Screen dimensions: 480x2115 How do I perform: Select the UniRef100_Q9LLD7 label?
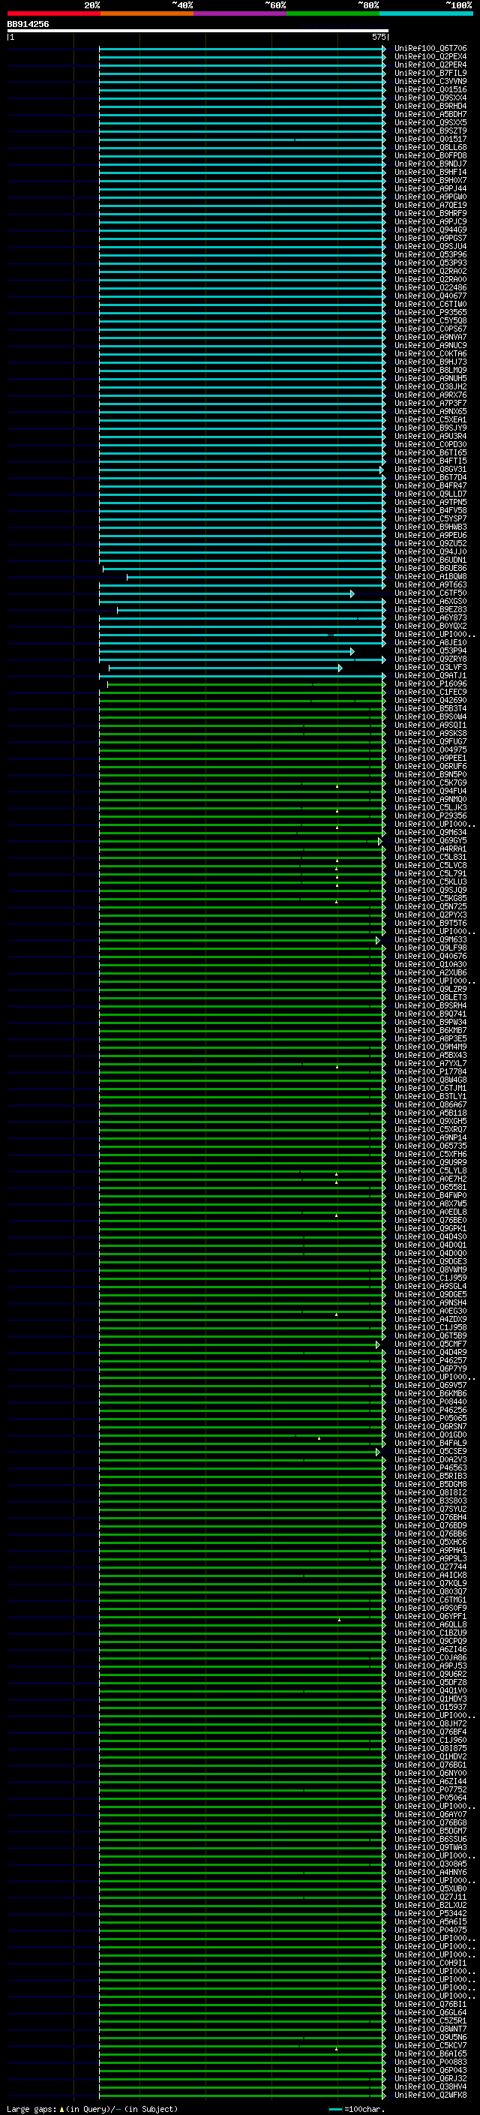(430, 494)
